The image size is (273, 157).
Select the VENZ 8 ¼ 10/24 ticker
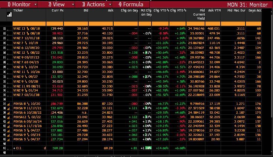tap(26, 67)
